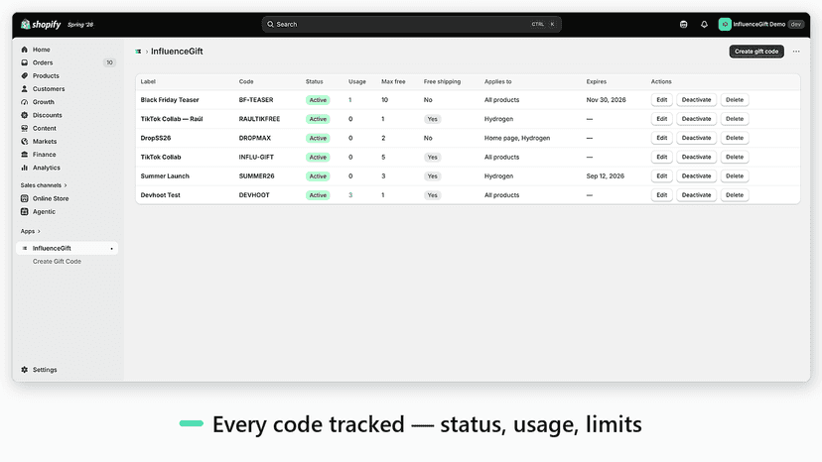Edit the DROPMAX code
The height and width of the screenshot is (462, 822).
click(661, 138)
